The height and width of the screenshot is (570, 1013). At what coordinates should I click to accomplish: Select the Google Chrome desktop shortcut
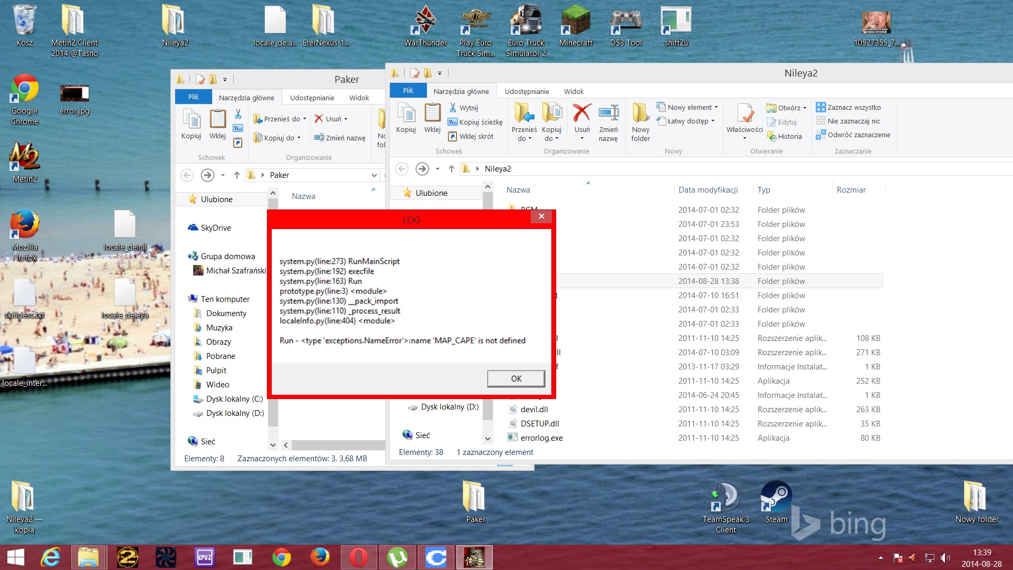(25, 99)
